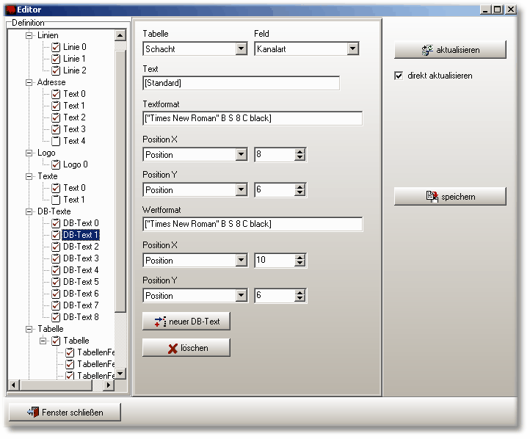This screenshot has height=439, width=530.
Task: Select Text 2 under Adresse
Action: pos(74,117)
